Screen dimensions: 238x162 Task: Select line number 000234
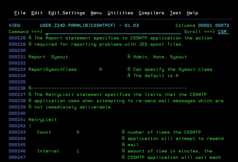click(17, 76)
